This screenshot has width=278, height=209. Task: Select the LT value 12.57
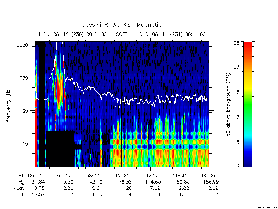pyautogui.click(x=38, y=195)
